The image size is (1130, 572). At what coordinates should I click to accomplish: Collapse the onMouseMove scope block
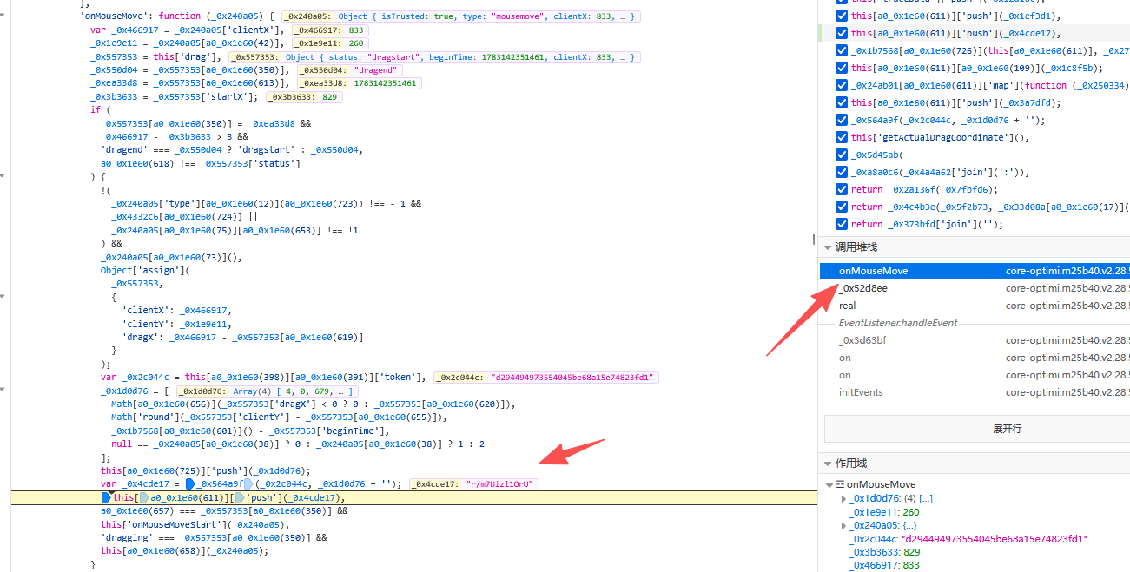coord(829,484)
